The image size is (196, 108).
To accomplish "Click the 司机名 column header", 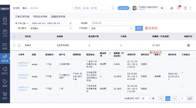I will [28, 36].
